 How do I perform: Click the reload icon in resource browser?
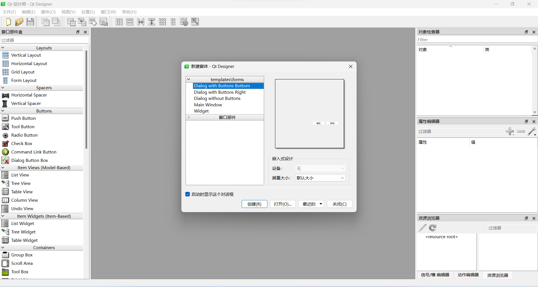[x=433, y=228]
